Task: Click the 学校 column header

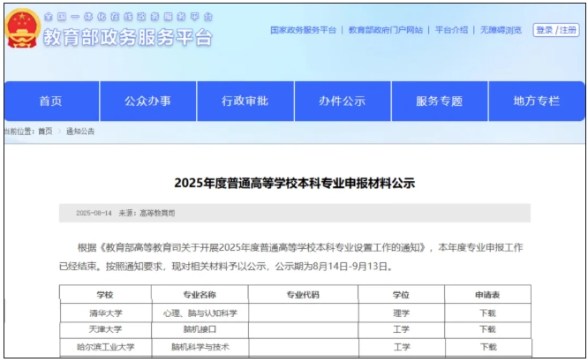Action: 105,295
